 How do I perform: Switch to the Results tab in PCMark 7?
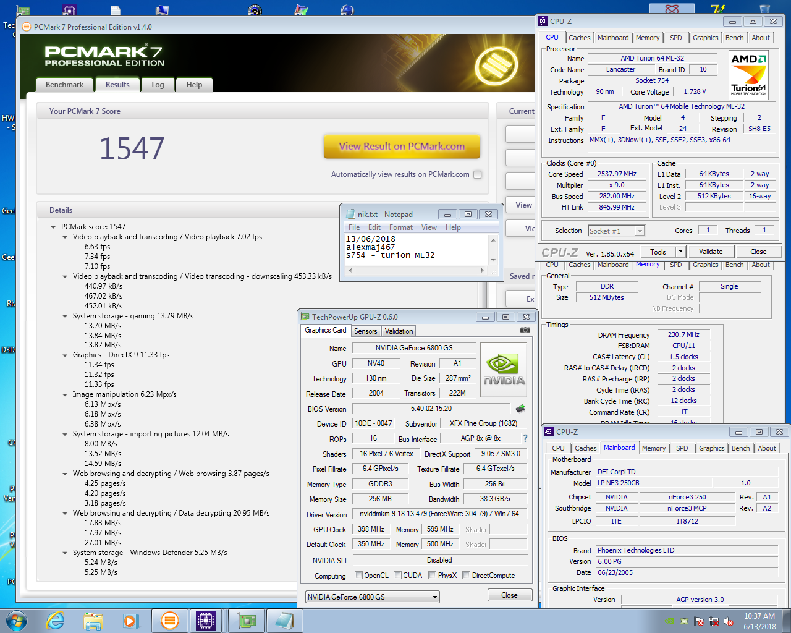tap(117, 85)
